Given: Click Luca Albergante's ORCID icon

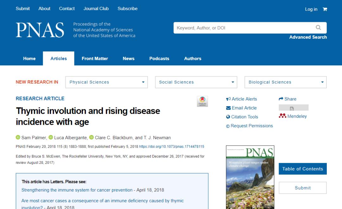Looking at the screenshot, I should coord(51,137).
